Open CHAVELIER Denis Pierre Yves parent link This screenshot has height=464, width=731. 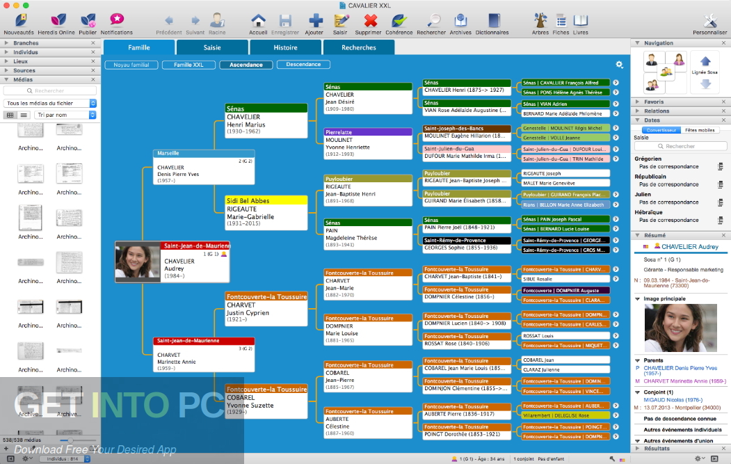680,371
